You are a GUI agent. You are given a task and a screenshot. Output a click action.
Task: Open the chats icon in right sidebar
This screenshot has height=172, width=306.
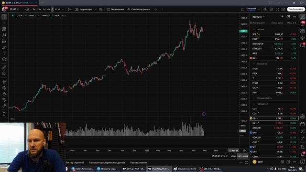(x=303, y=45)
